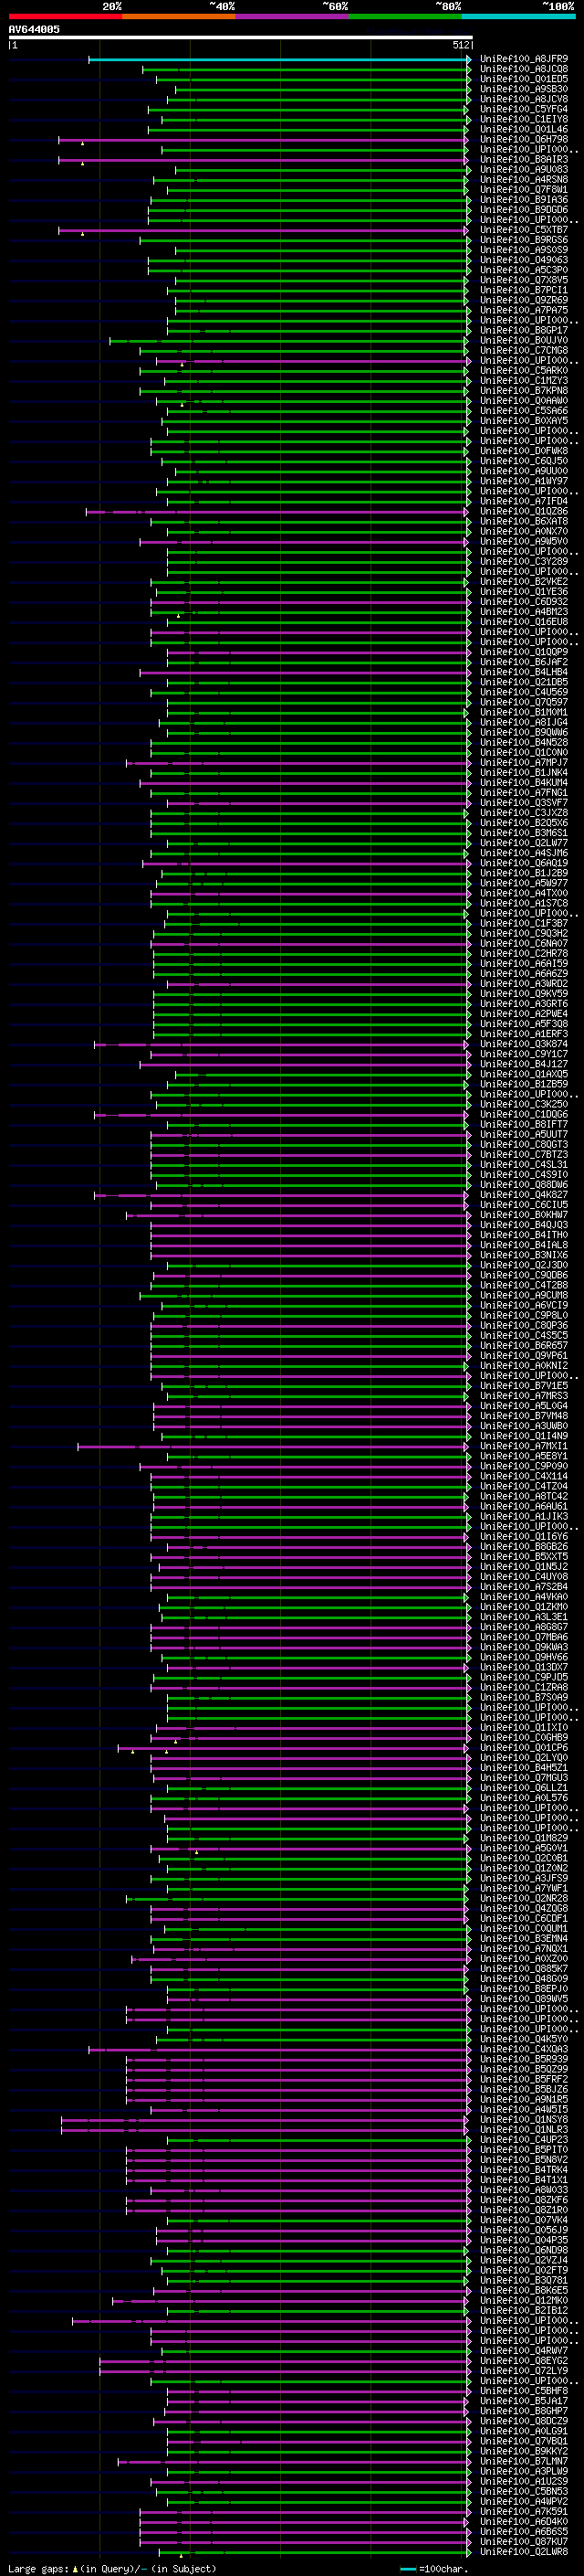Viewport: 584px width, 2576px height.
Task: Open the UniRef100_B4LHB4 row label
Action: [x=524, y=672]
